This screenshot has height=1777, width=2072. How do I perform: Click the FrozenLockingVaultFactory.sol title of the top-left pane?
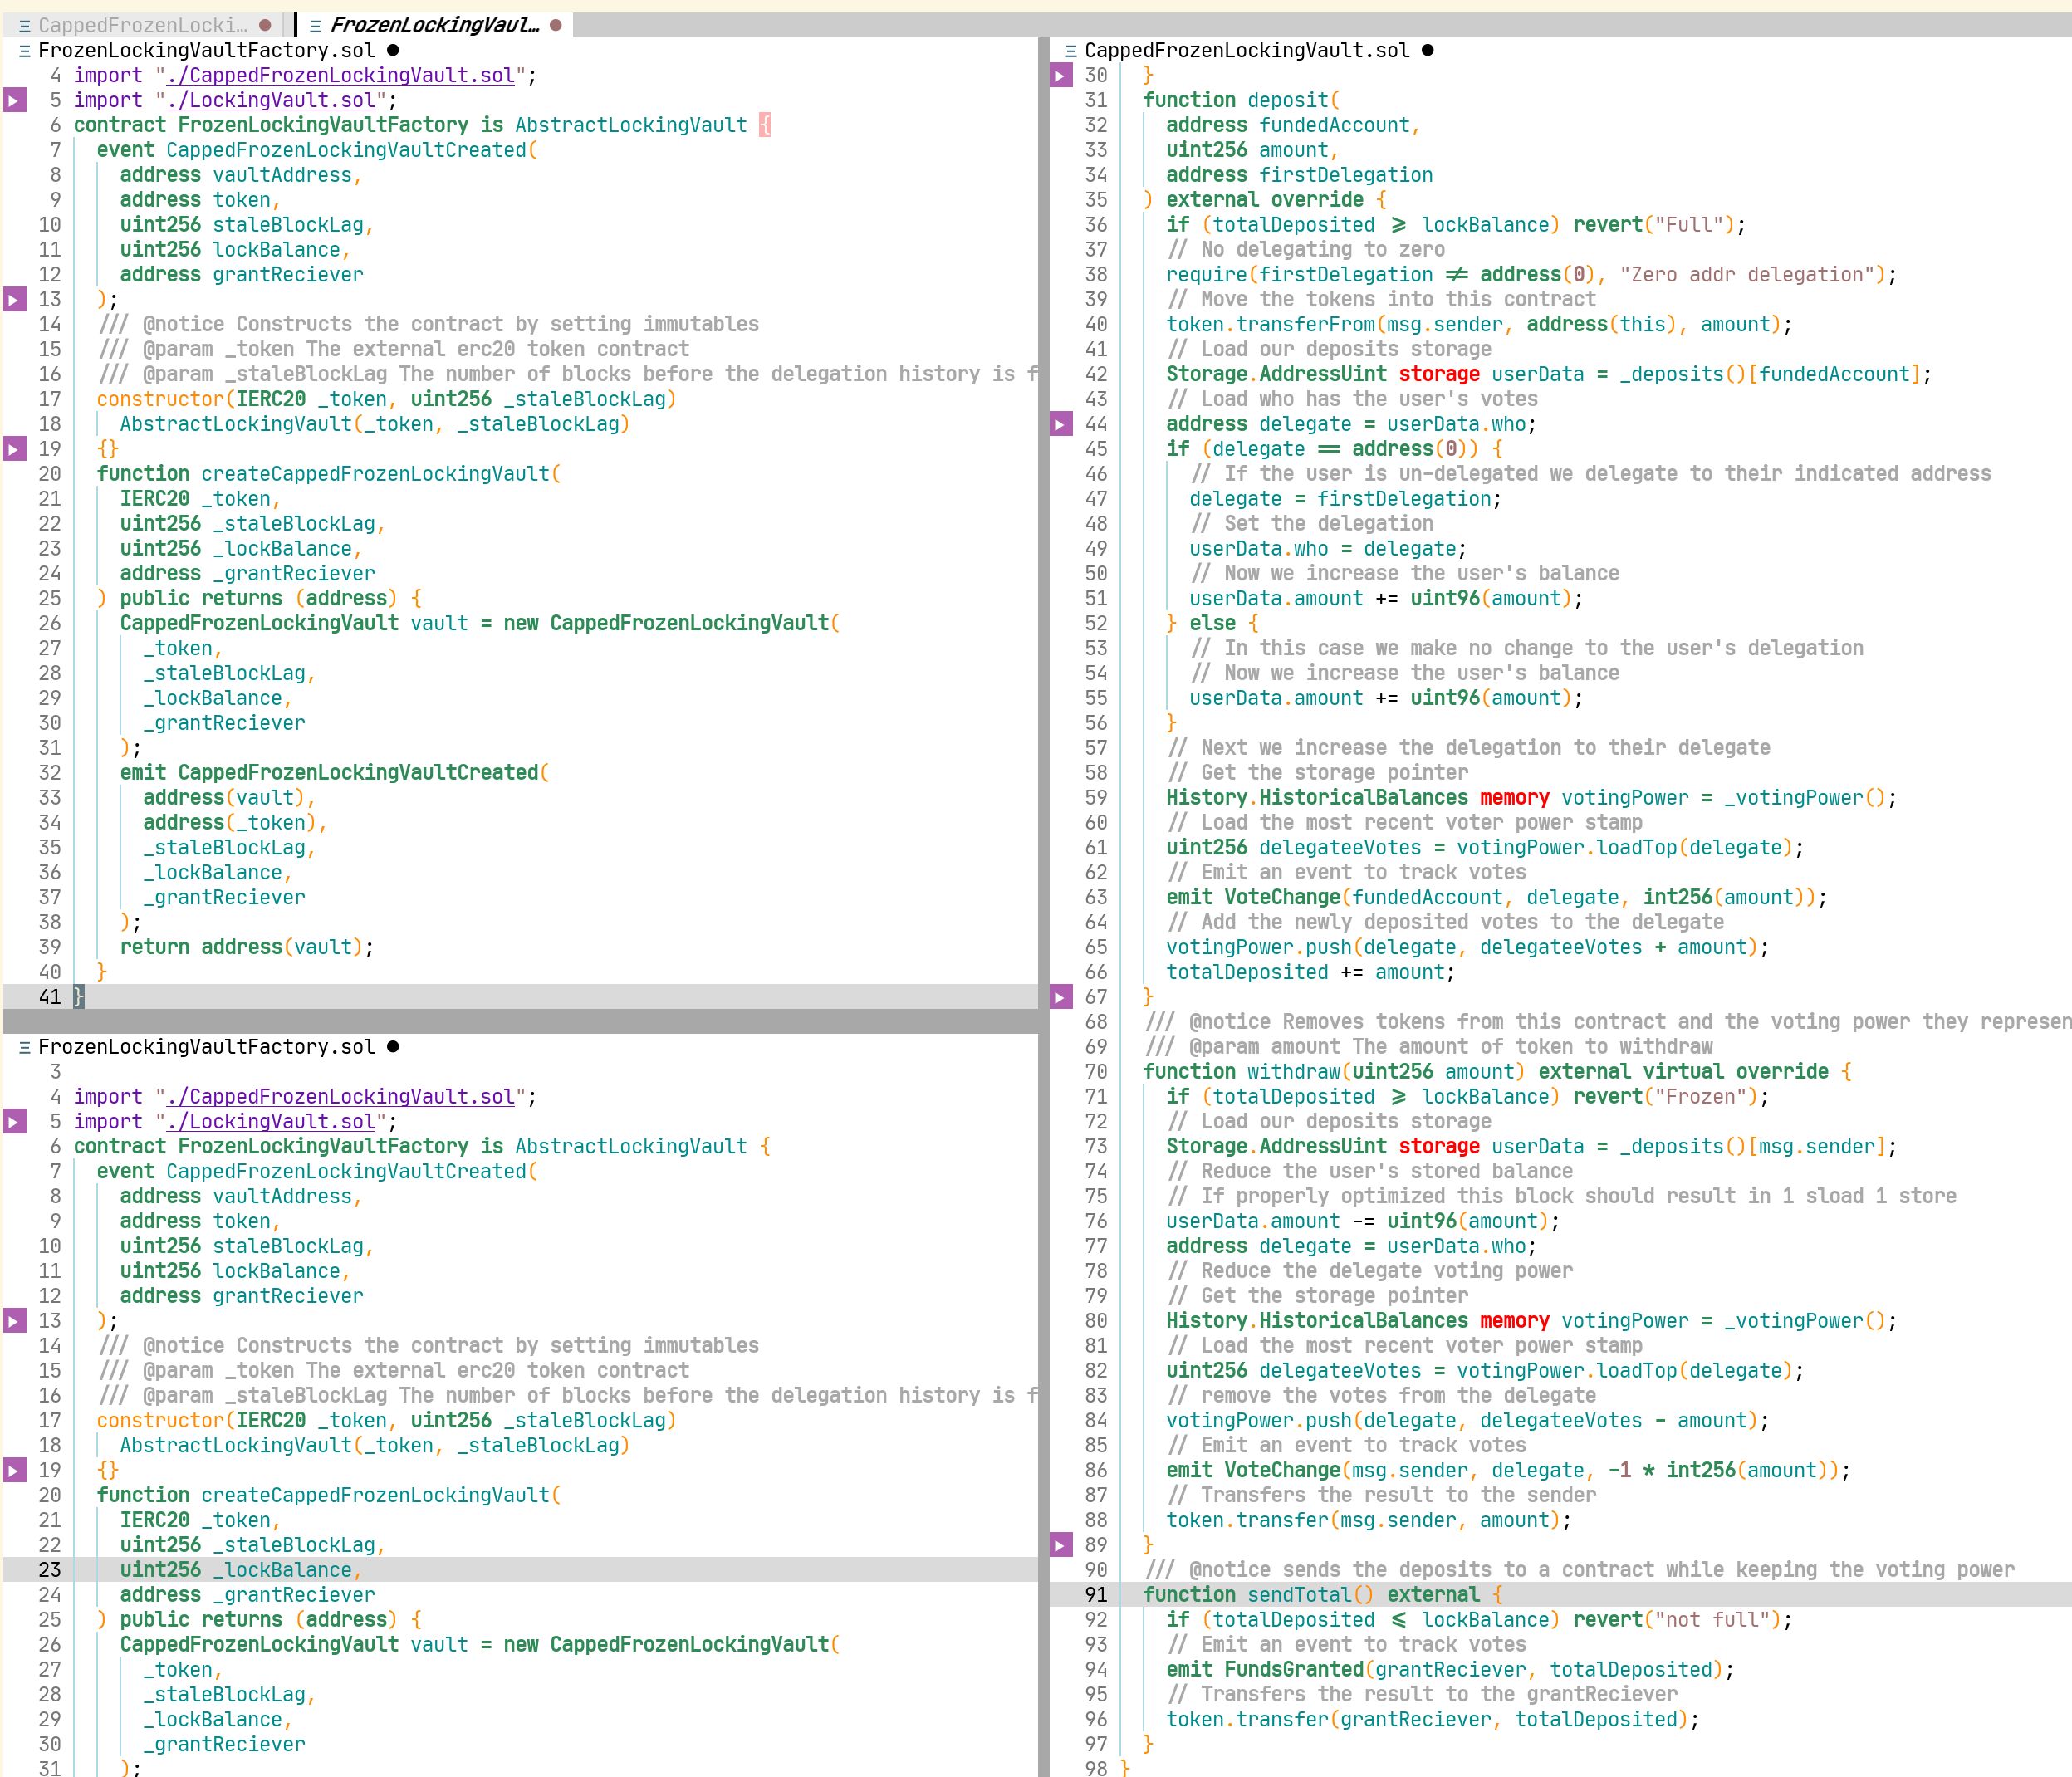pyautogui.click(x=206, y=50)
